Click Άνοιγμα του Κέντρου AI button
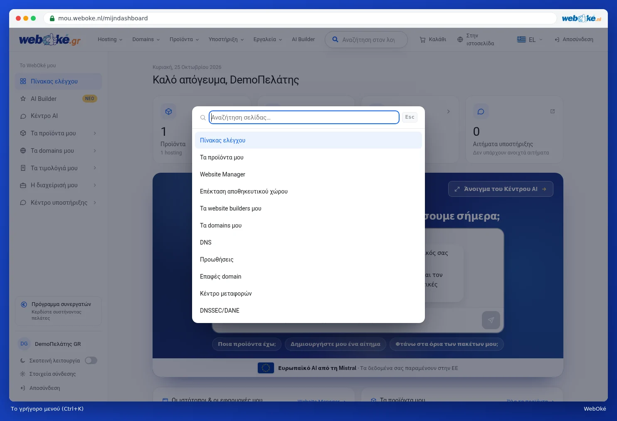Viewport: 617px width, 421px height. (501, 189)
